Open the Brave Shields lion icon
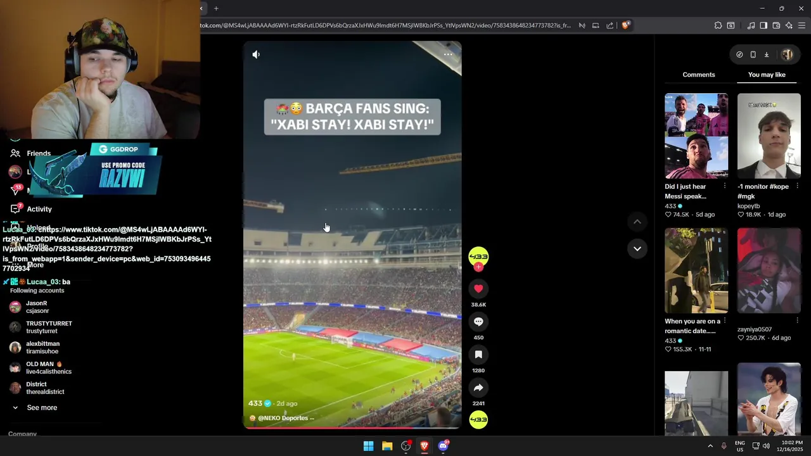This screenshot has width=811, height=456. (625, 25)
